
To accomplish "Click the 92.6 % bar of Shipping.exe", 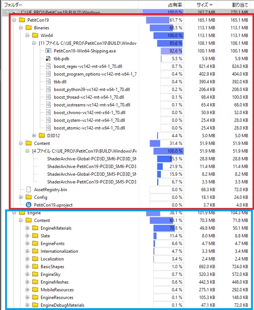I will [172, 51].
